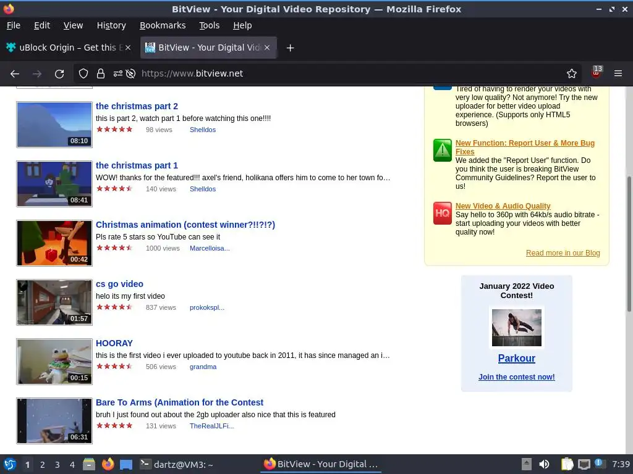Open 'the christmas part 1' video title

(x=137, y=165)
